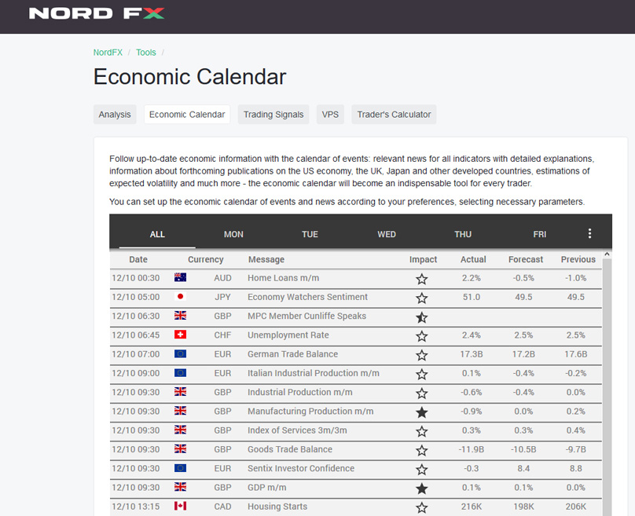The height and width of the screenshot is (516, 635).
Task: Click the impact star for Home Loans m/m
Action: click(x=421, y=279)
